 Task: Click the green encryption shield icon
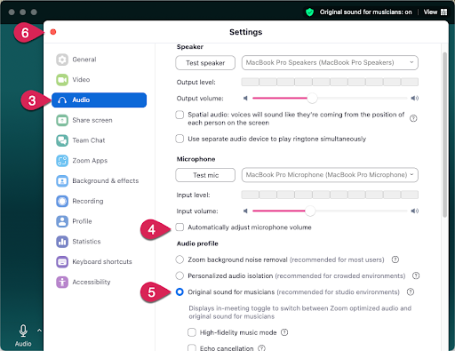click(x=309, y=12)
